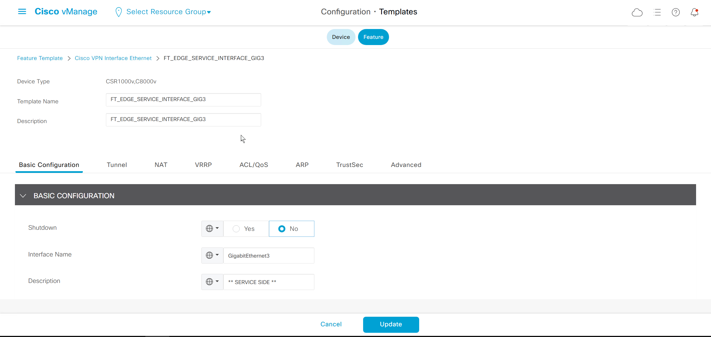The width and height of the screenshot is (711, 337).
Task: Click the Cancel link
Action: click(331, 324)
